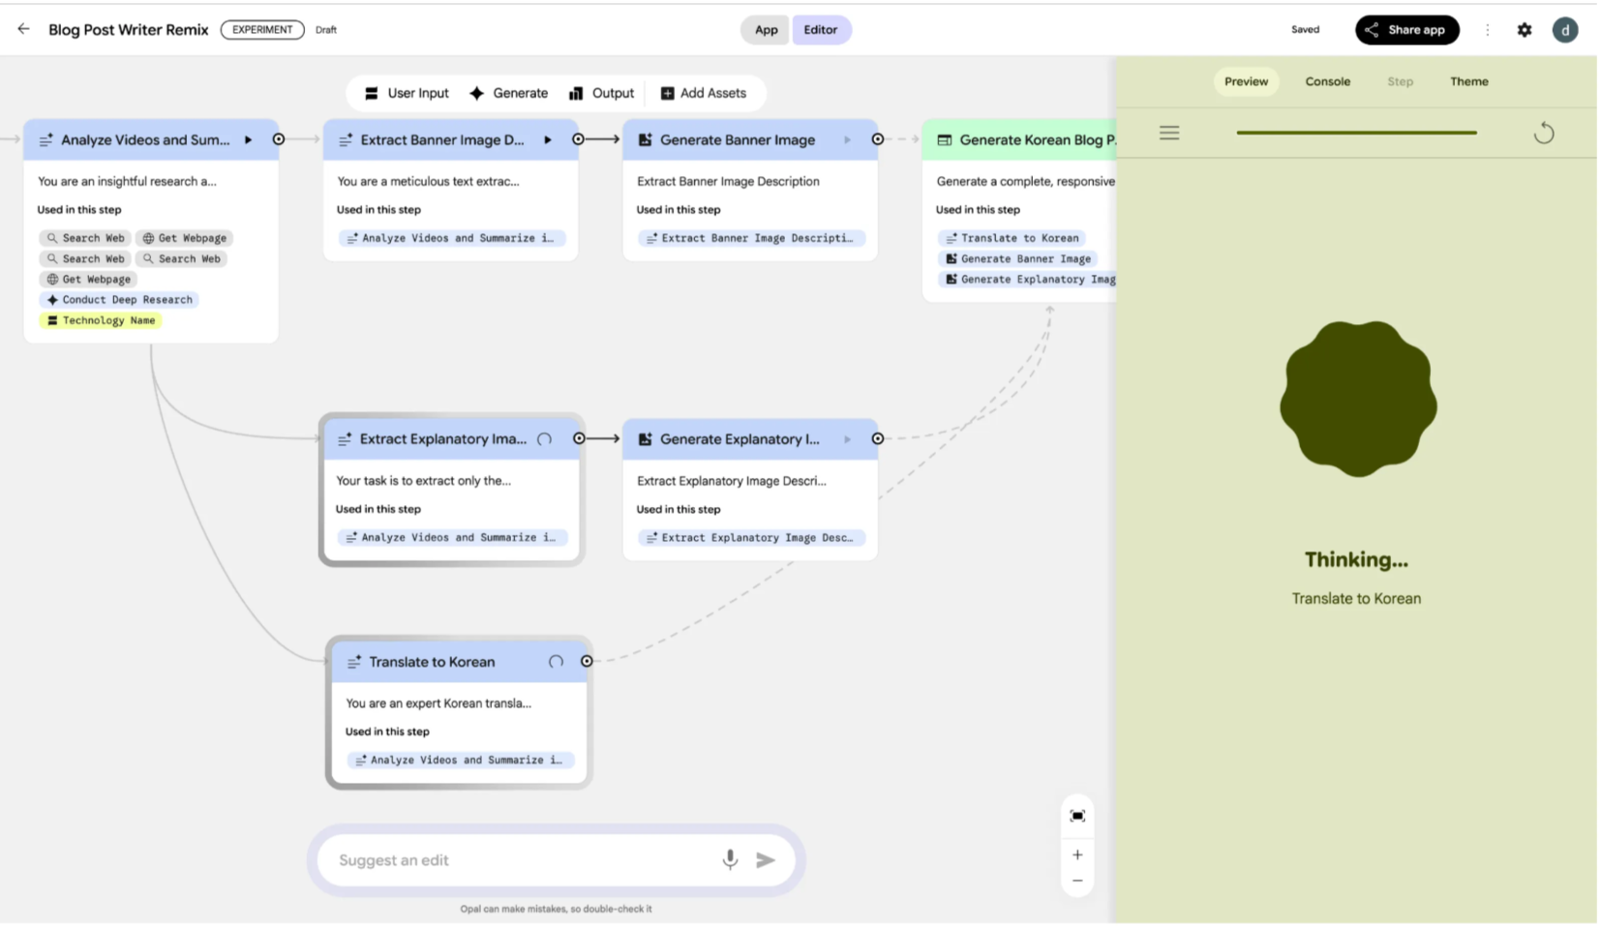Click the preview progress bar

point(1356,133)
